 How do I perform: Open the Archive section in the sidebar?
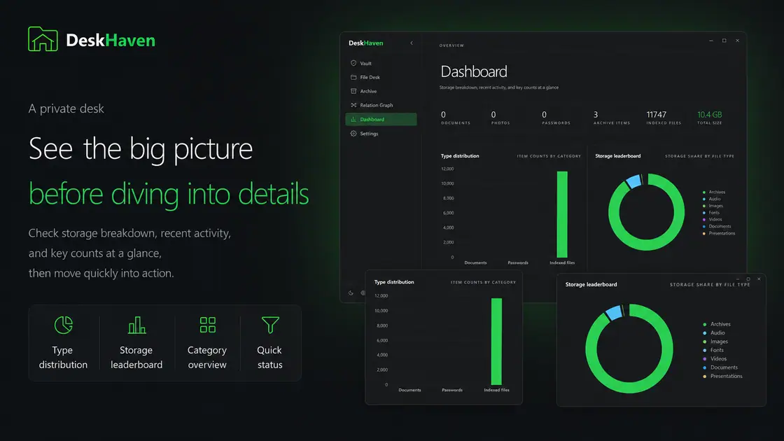point(381,91)
